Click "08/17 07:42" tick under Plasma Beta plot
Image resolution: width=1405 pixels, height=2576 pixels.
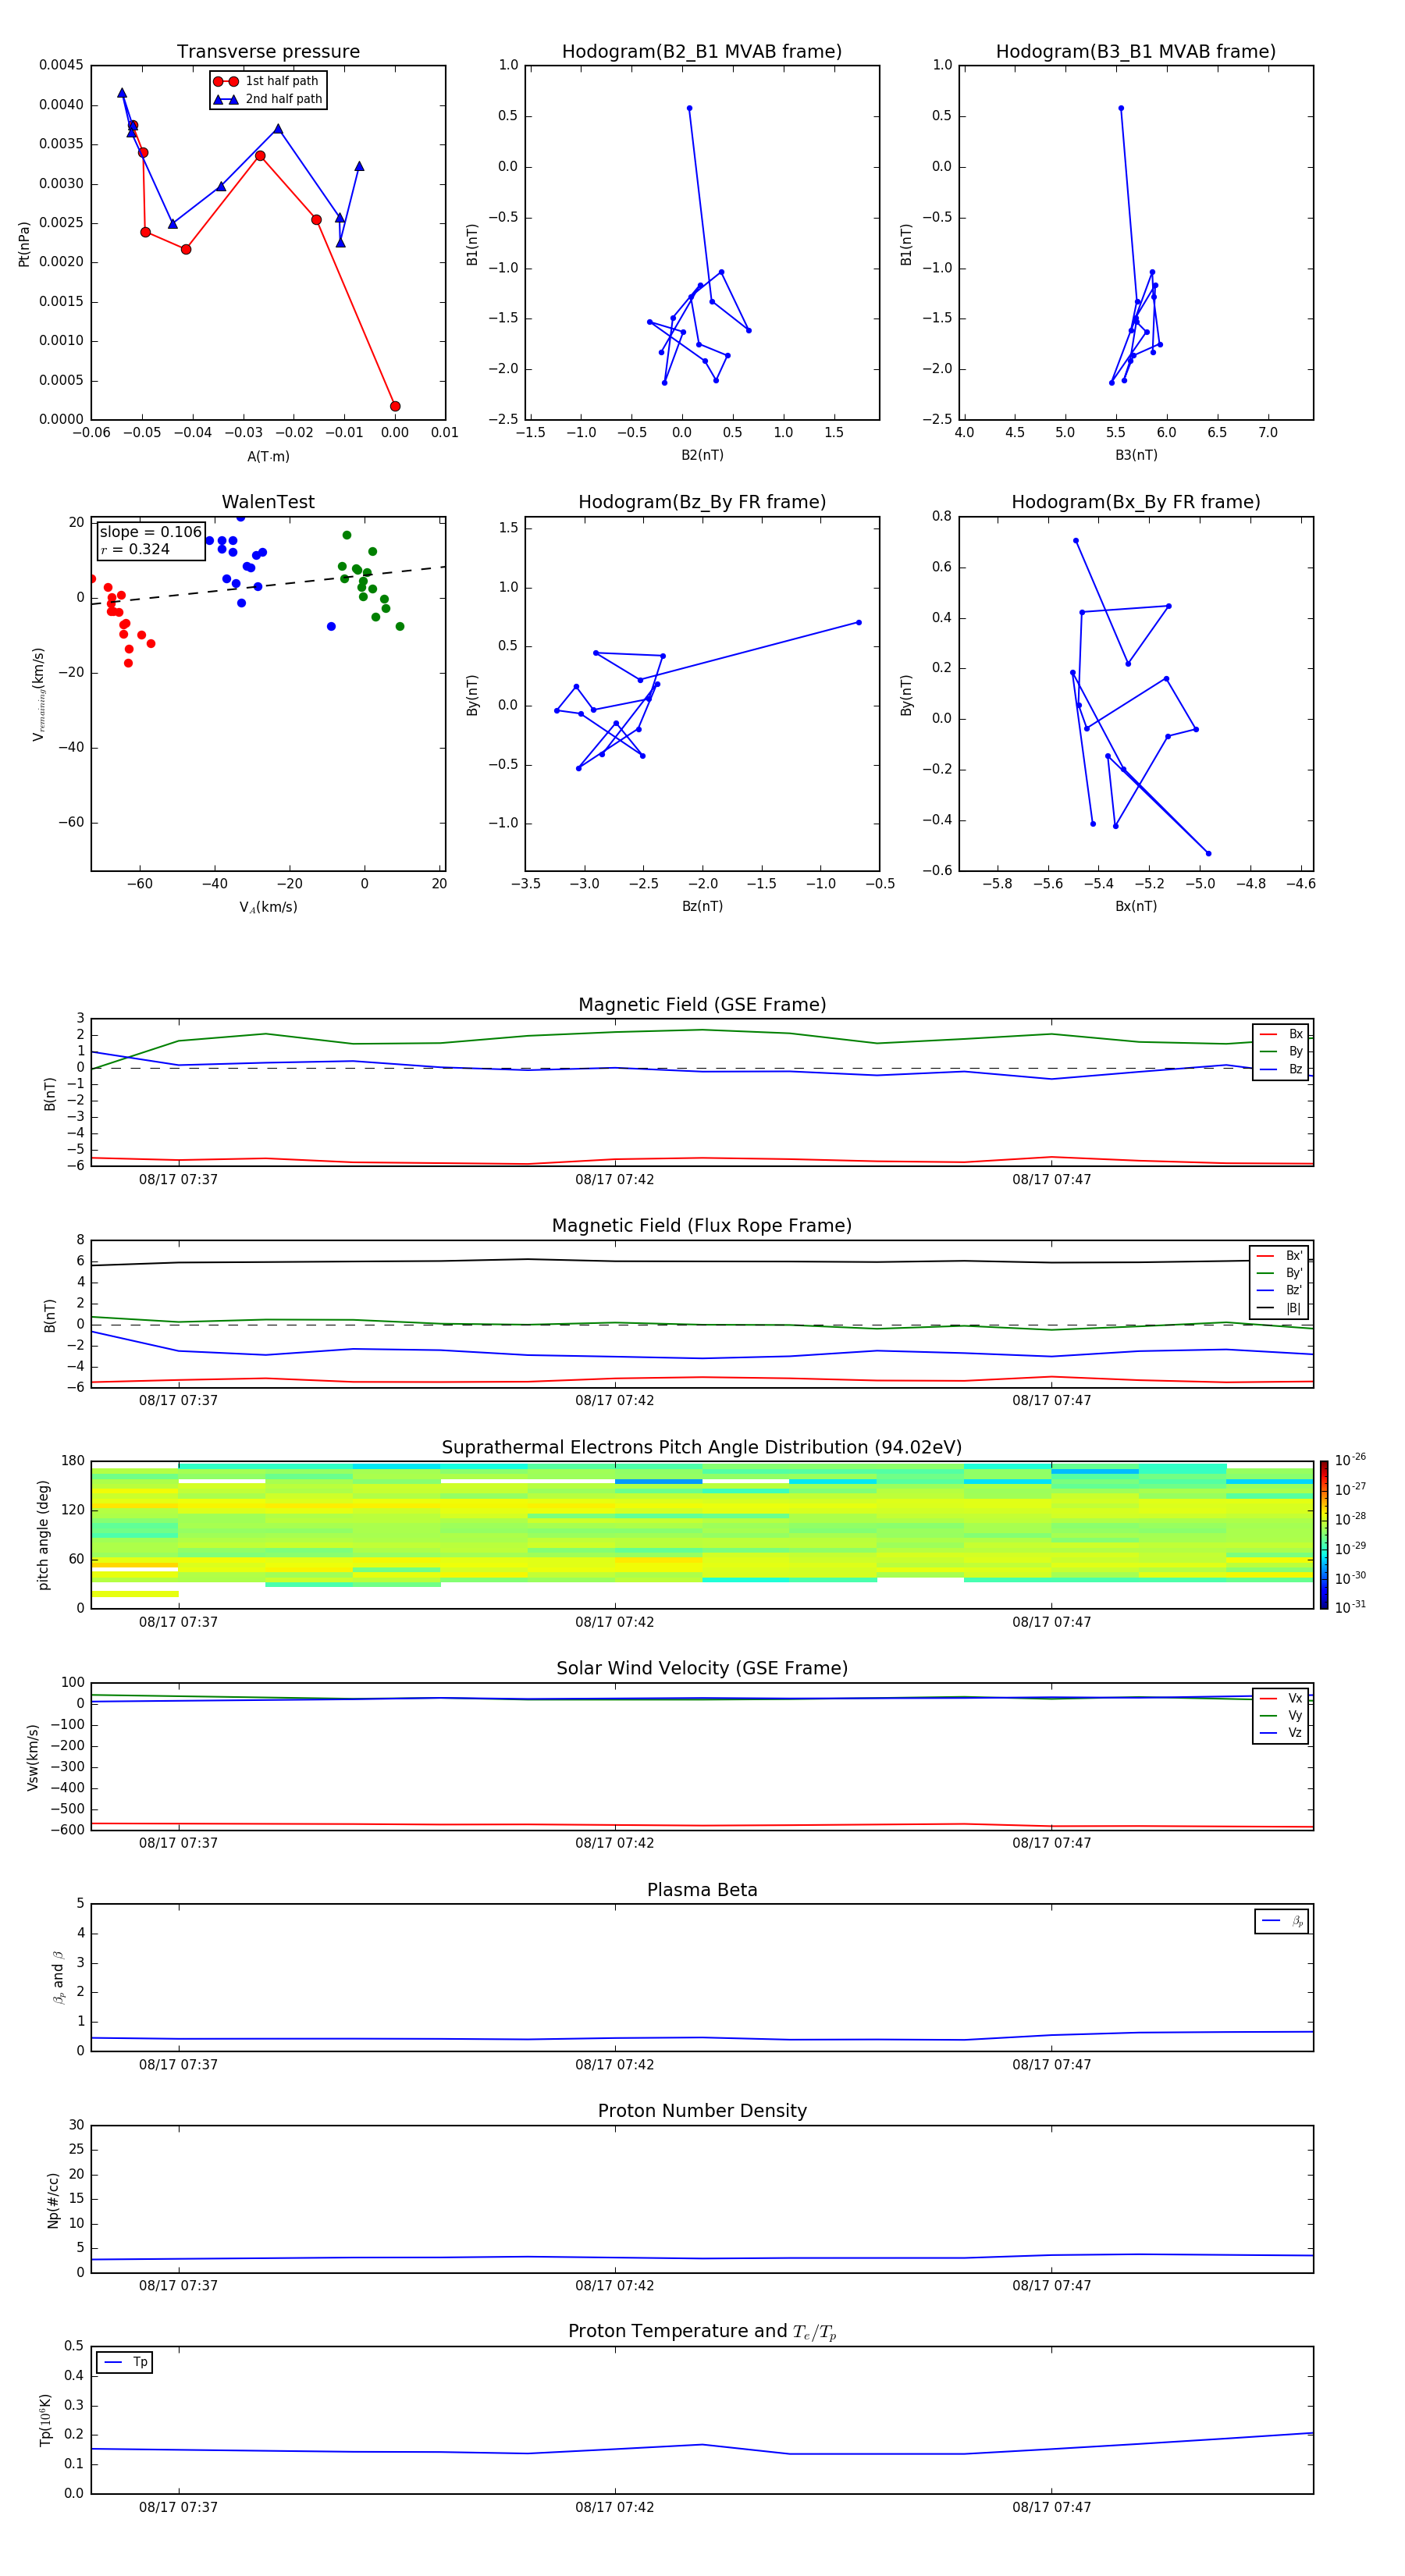pos(614,2064)
